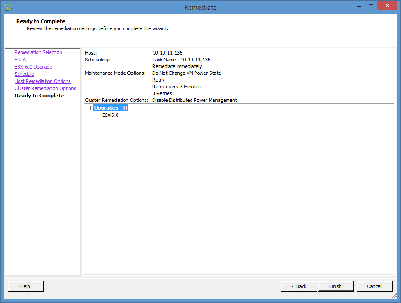Click the host value 10.10.11.136
Screen dimensions: 401x303
point(168,53)
